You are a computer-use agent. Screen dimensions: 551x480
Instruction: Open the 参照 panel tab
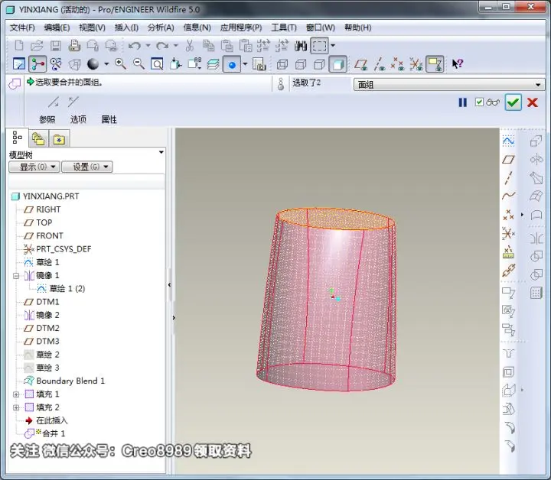pos(47,119)
